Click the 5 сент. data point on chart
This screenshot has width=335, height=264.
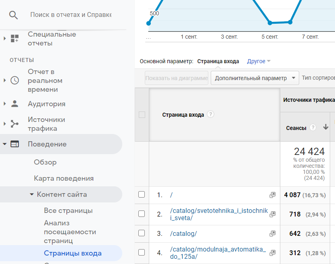click(x=270, y=23)
